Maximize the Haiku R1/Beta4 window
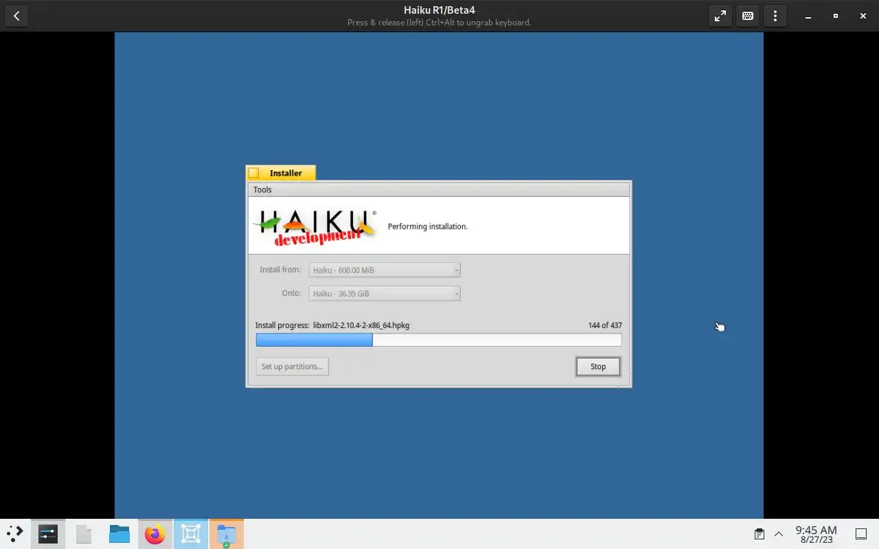879x549 pixels. point(836,16)
